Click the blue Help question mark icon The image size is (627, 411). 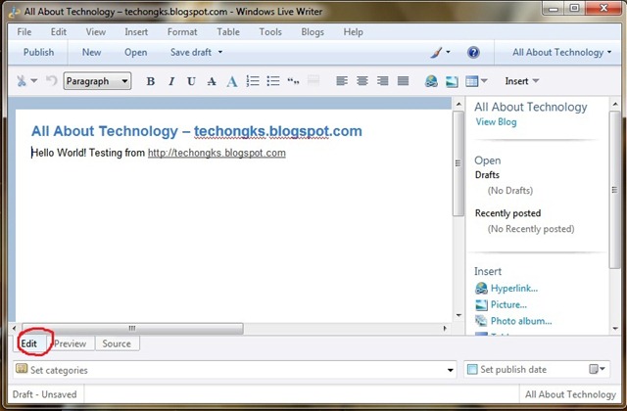coord(473,52)
